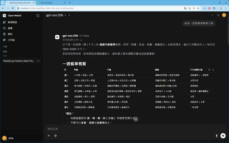Open ping user menu in the sidebar
This screenshot has height=143, width=229.
(x=8, y=138)
